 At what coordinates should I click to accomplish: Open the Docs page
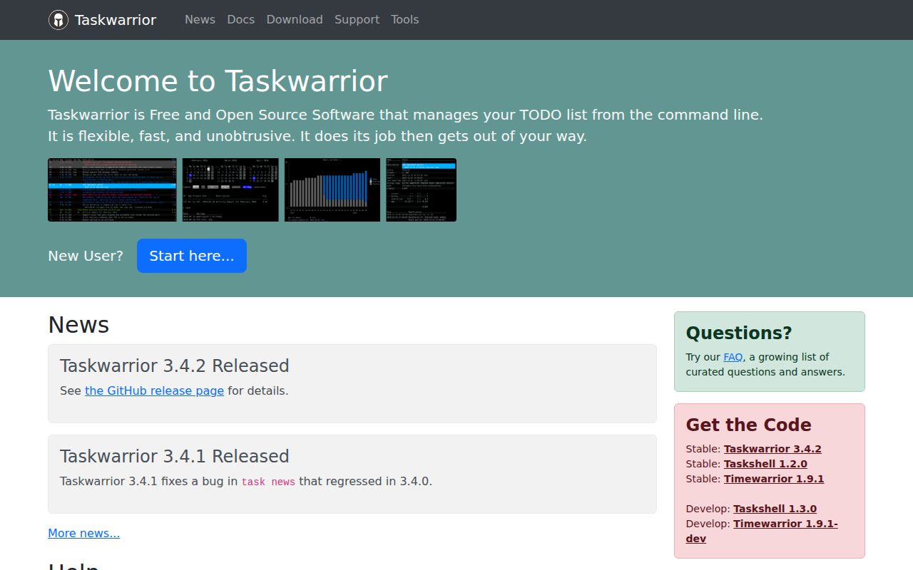point(240,19)
